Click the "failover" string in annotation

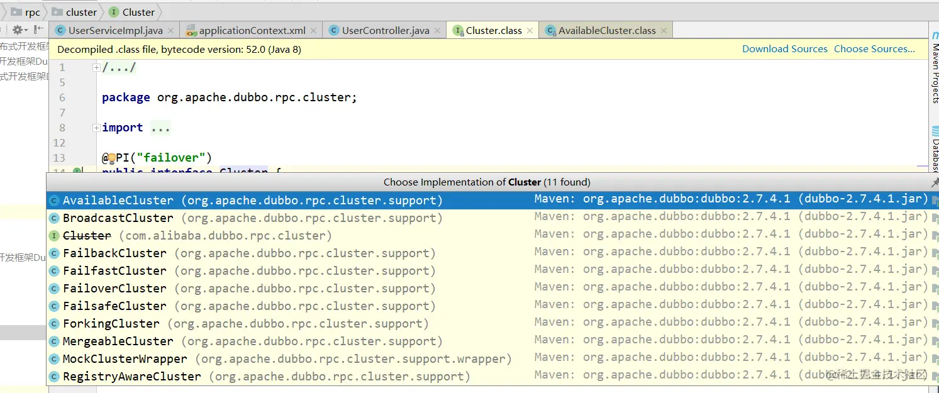(171, 158)
